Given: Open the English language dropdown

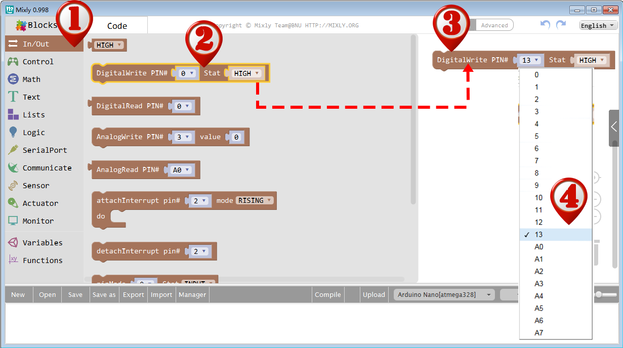Looking at the screenshot, I should [598, 25].
